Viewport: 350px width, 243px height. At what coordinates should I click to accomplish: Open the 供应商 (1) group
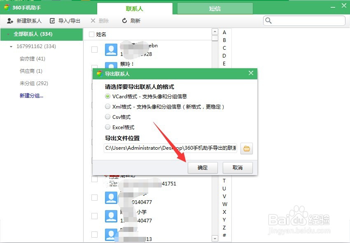(31, 71)
